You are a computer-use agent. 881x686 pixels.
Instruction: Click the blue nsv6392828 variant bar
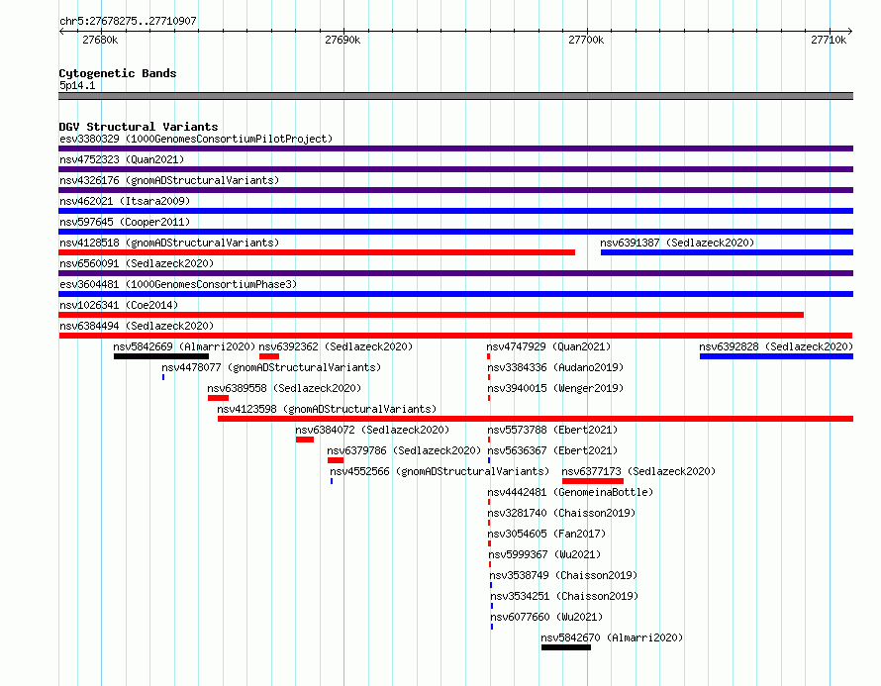tap(776, 356)
